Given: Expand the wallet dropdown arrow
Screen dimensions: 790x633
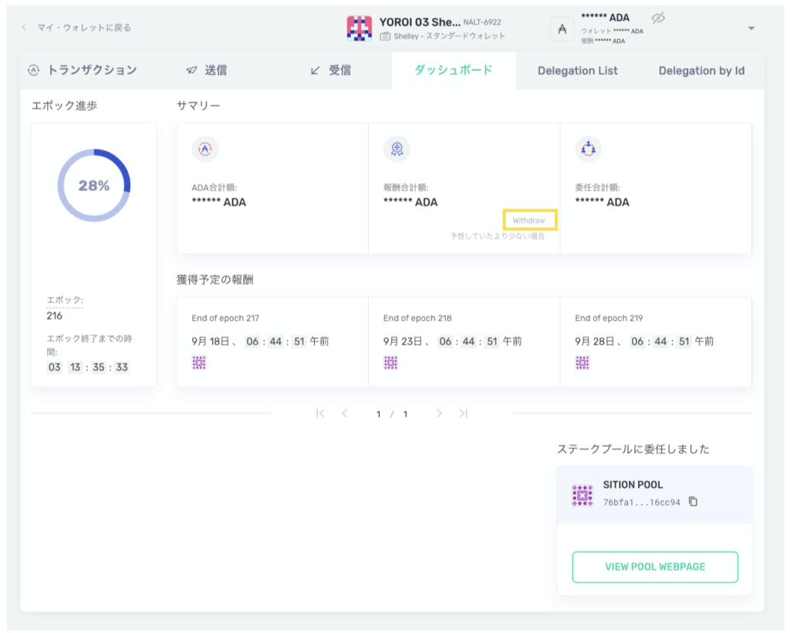Looking at the screenshot, I should (751, 29).
